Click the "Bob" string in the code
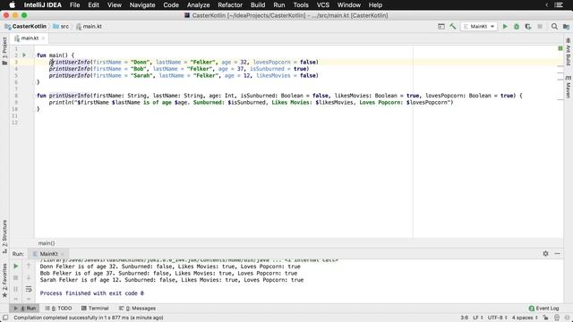Viewport: 573px width, 322px height. [x=139, y=69]
